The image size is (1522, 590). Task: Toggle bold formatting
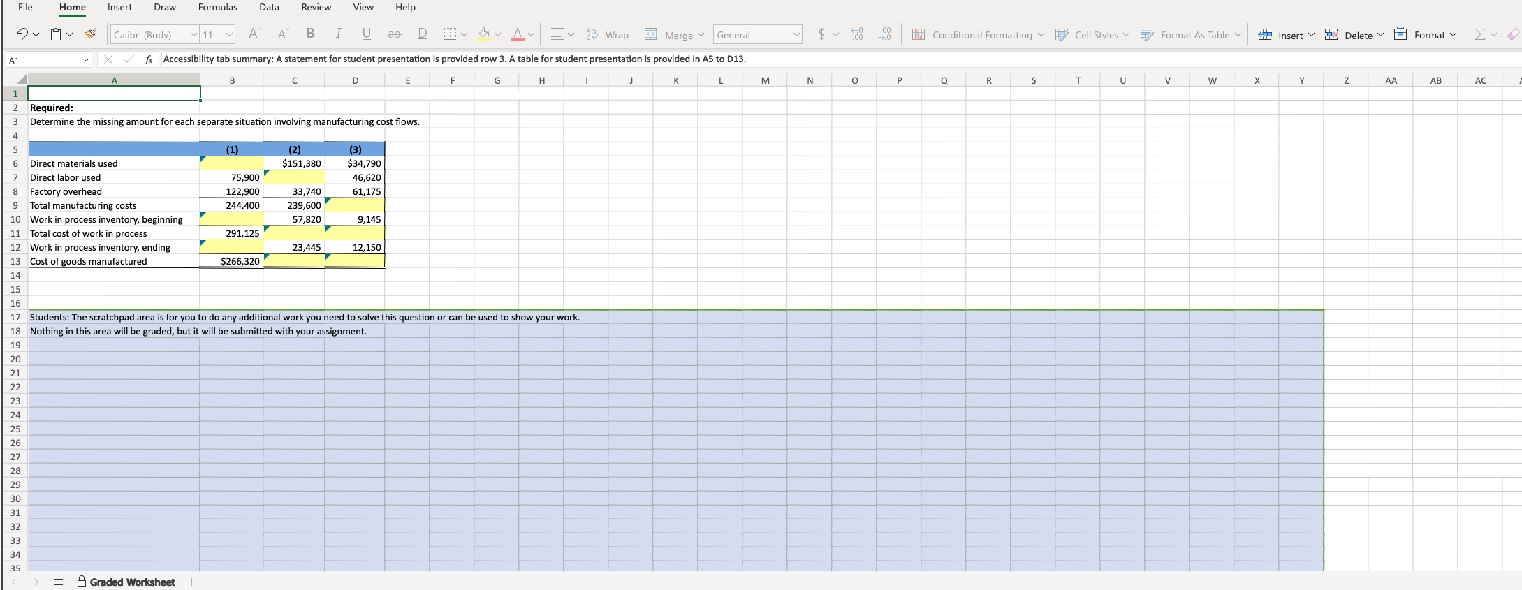[311, 34]
